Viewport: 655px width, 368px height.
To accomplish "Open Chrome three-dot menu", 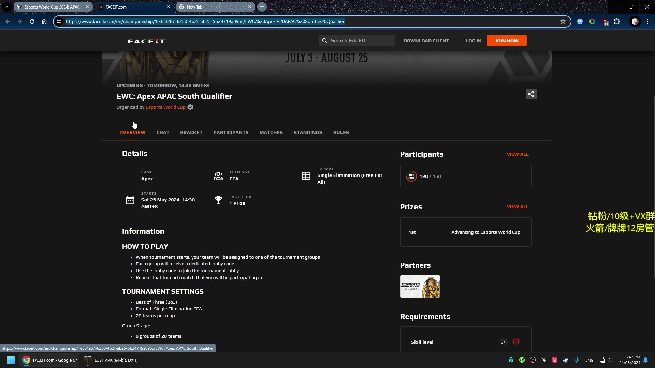I will (647, 21).
